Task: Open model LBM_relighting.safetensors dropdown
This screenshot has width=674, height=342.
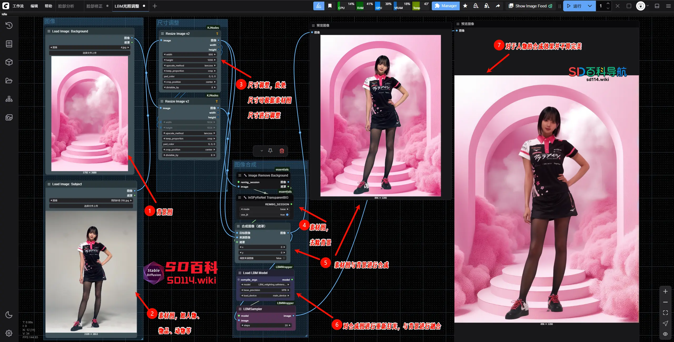Action: pos(265,285)
